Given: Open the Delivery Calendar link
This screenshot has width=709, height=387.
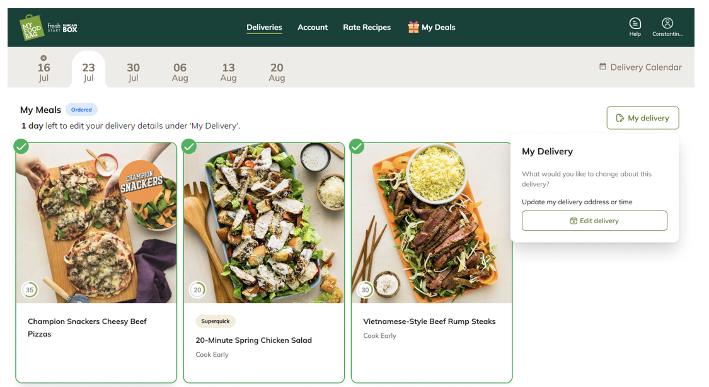Looking at the screenshot, I should [641, 67].
